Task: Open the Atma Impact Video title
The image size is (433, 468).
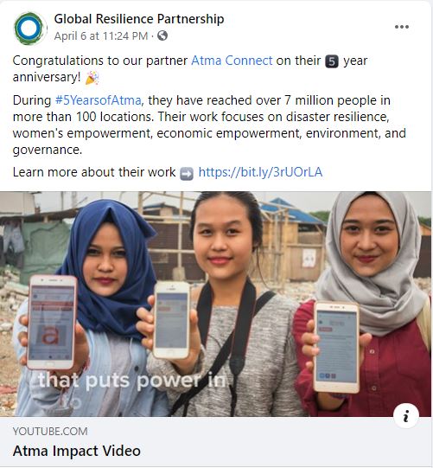Action: point(77,451)
